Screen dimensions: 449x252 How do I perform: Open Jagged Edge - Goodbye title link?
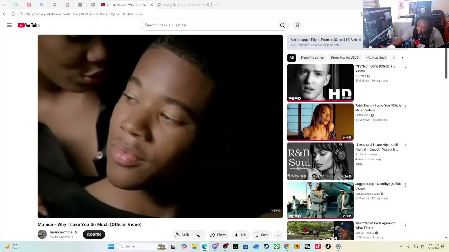click(379, 186)
